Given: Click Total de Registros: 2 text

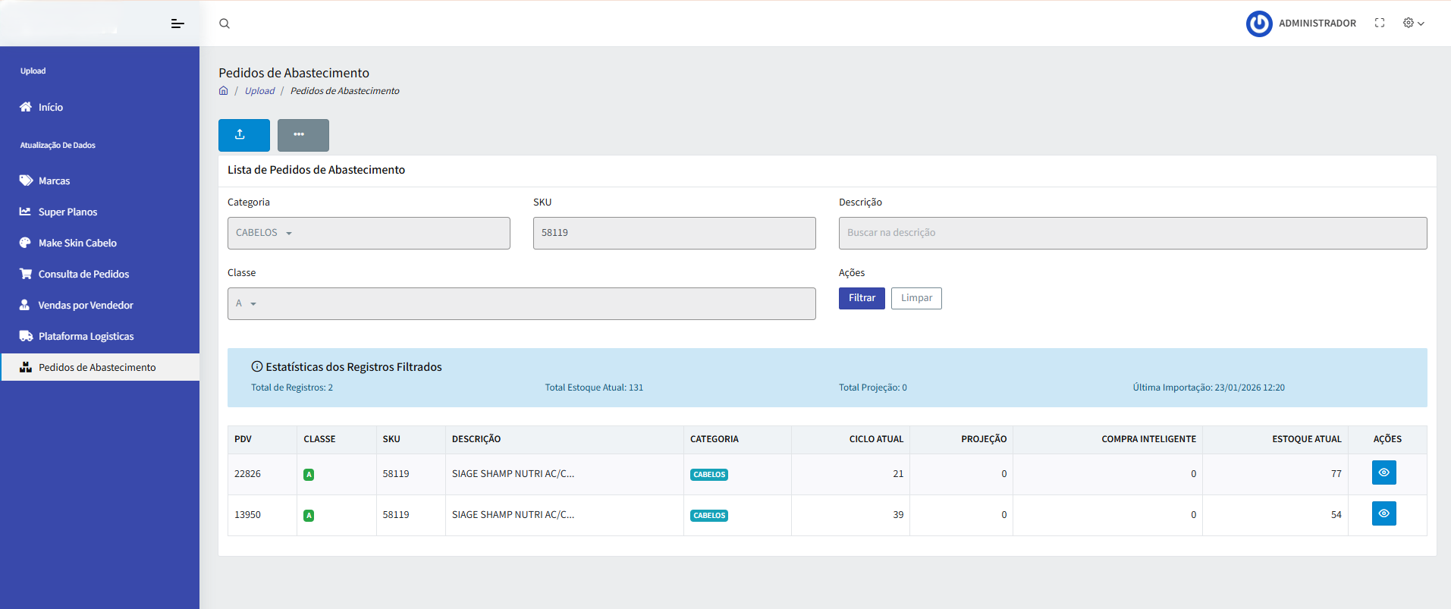Looking at the screenshot, I should click(292, 388).
